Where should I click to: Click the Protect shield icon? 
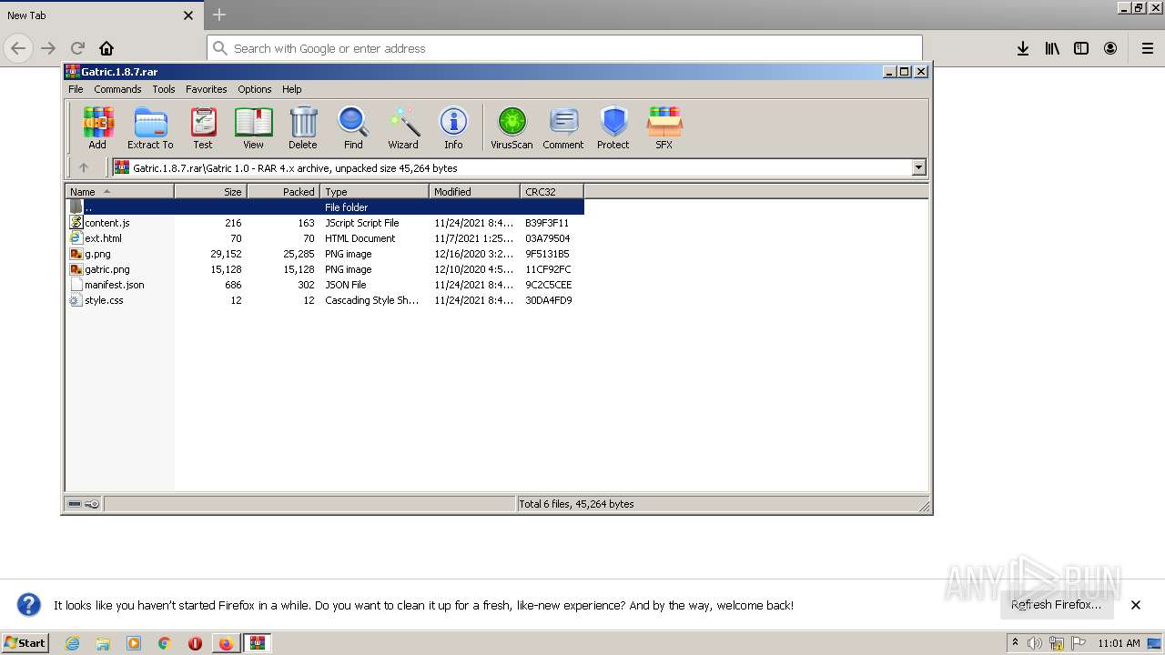coord(613,128)
